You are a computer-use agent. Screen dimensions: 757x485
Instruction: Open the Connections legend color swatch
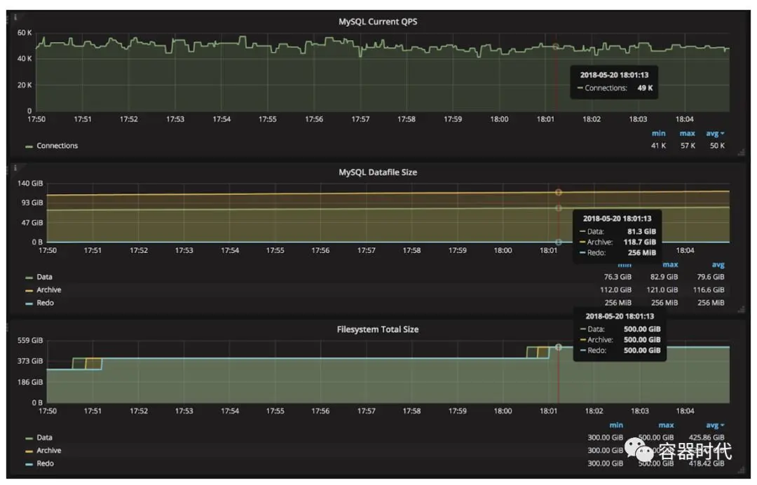click(x=29, y=146)
